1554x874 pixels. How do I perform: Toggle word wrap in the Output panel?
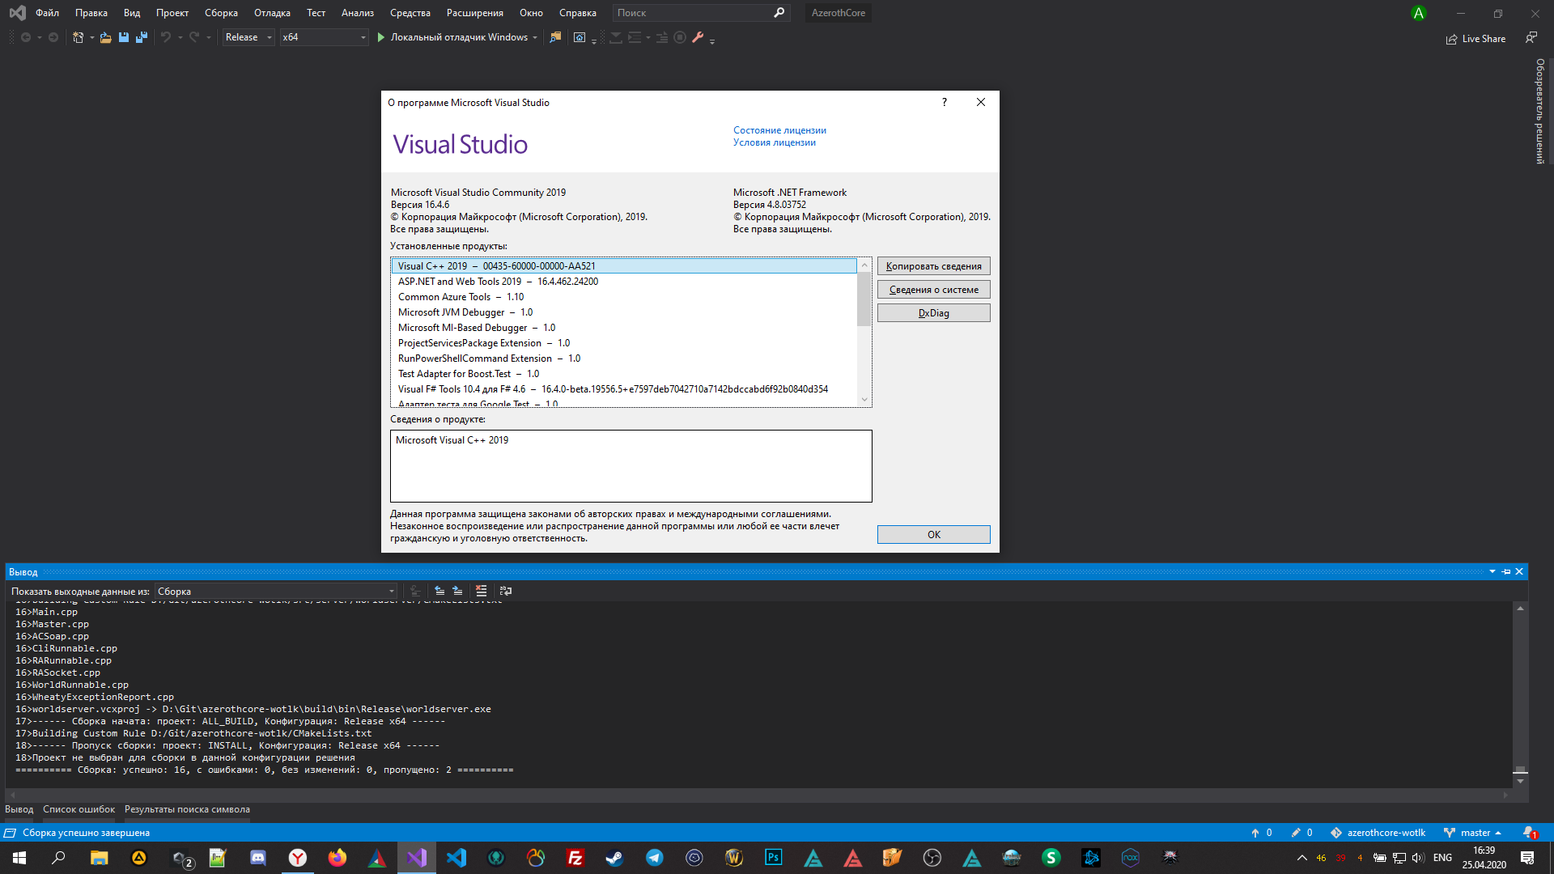[506, 591]
